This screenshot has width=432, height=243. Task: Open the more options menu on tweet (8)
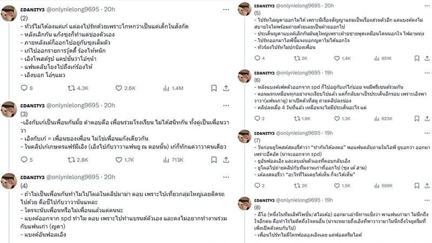point(427,200)
